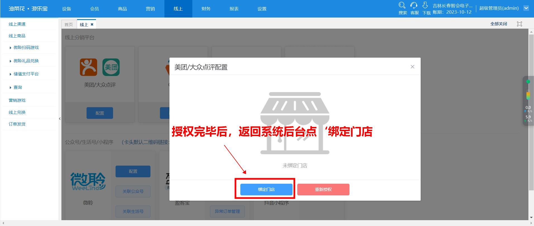Expand 微聆礼品兑换 menu
This screenshot has height=226, width=534.
pos(26,61)
